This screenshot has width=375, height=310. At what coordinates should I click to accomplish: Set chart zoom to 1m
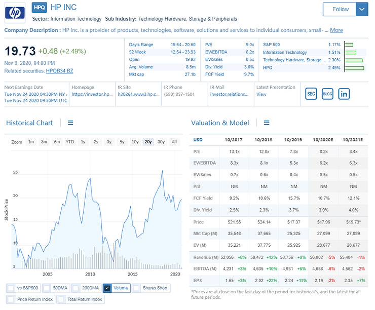pyautogui.click(x=31, y=142)
